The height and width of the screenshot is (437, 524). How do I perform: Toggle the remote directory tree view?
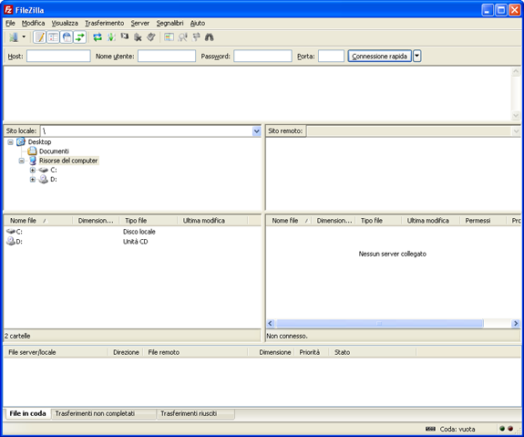coord(67,37)
